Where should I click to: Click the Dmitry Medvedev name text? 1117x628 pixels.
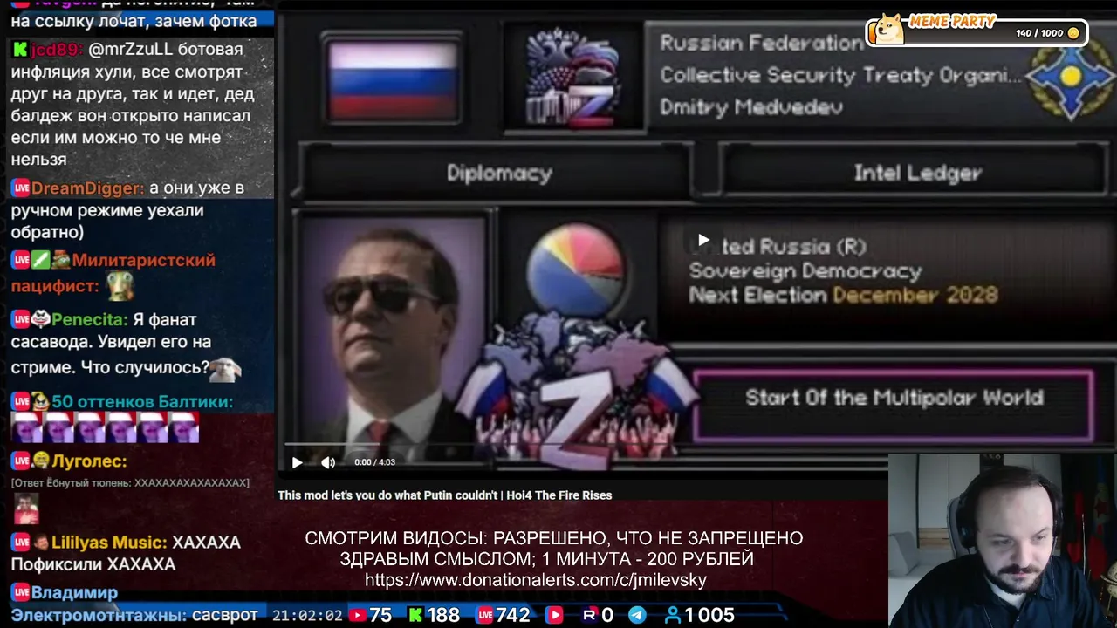pyautogui.click(x=751, y=107)
